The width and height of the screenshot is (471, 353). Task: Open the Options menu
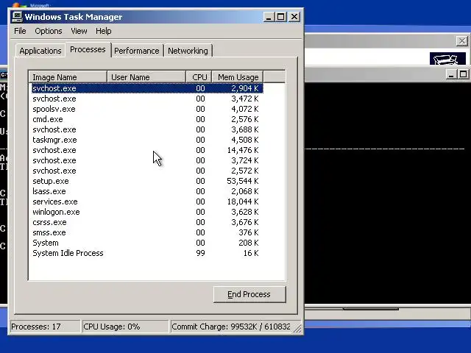pyautogui.click(x=49, y=31)
